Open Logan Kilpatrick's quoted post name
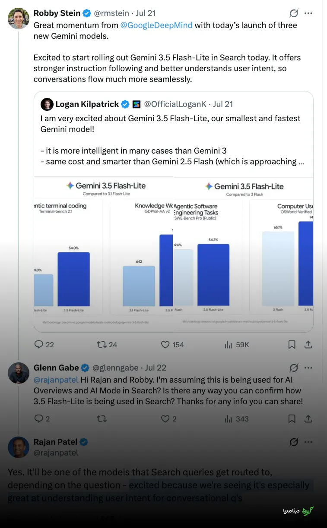Screen dimensions: 327x528 pos(87,104)
